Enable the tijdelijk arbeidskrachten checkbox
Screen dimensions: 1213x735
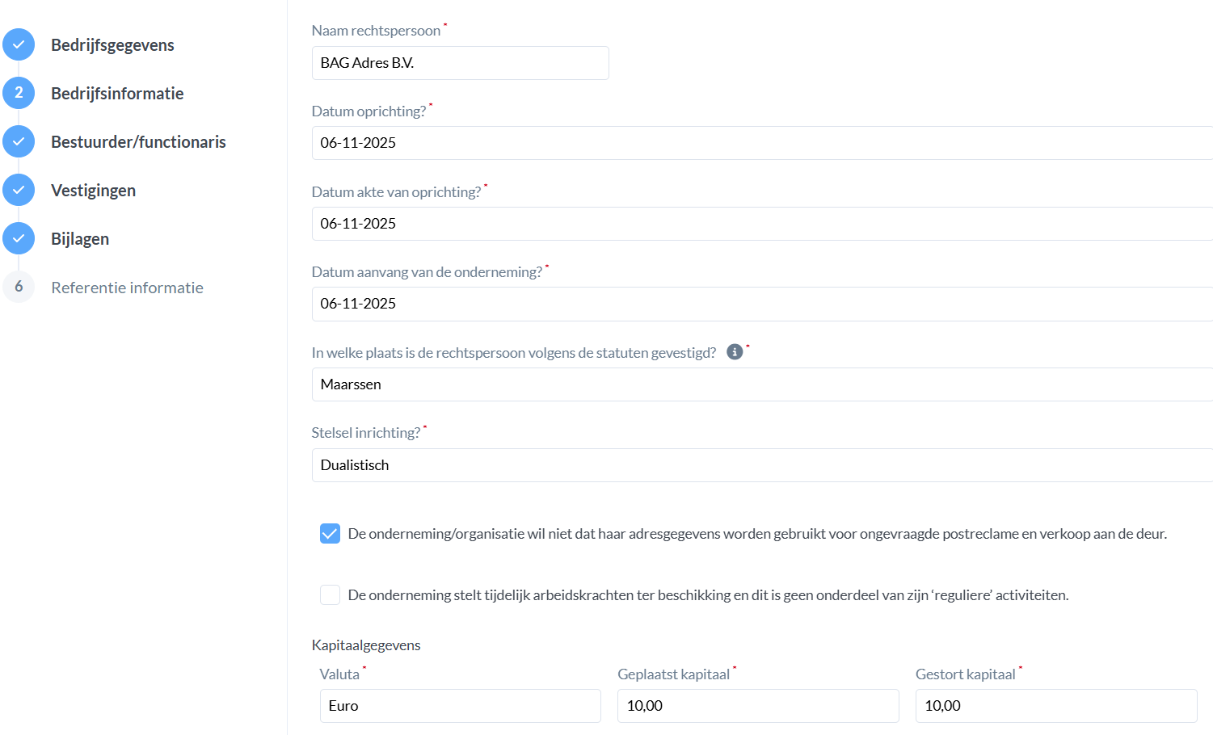coord(330,595)
